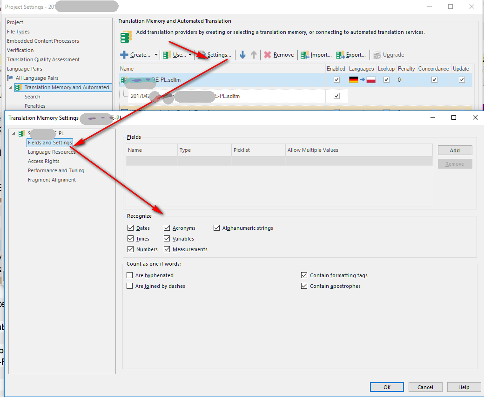Open translation memory Settings toolbar icon
This screenshot has height=397, width=484.
pos(202,55)
